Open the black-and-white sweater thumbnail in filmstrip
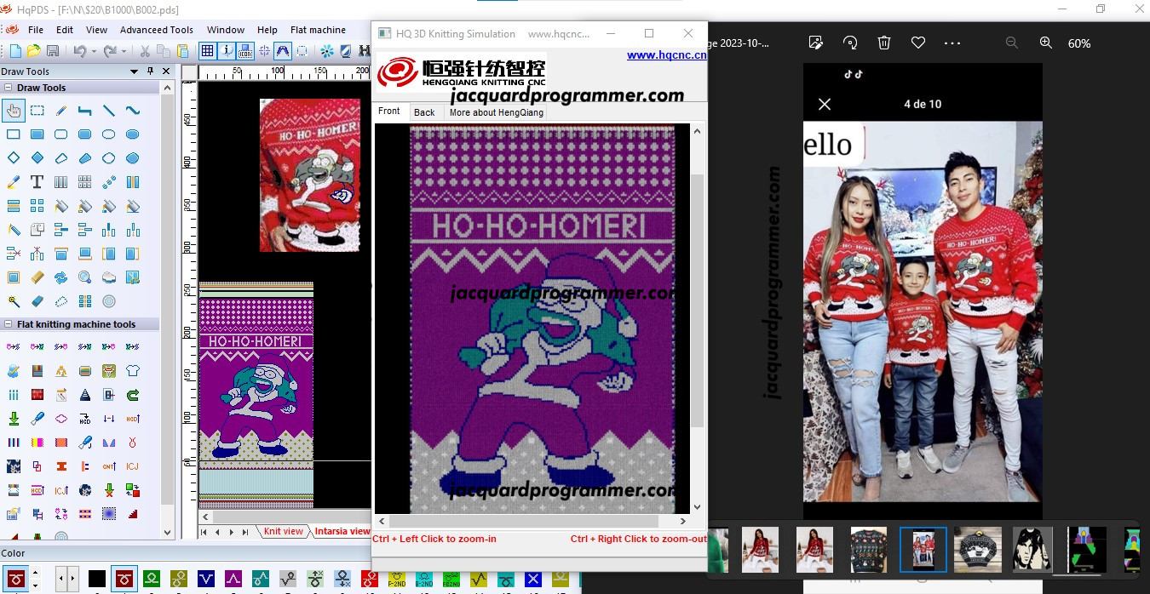 point(977,549)
